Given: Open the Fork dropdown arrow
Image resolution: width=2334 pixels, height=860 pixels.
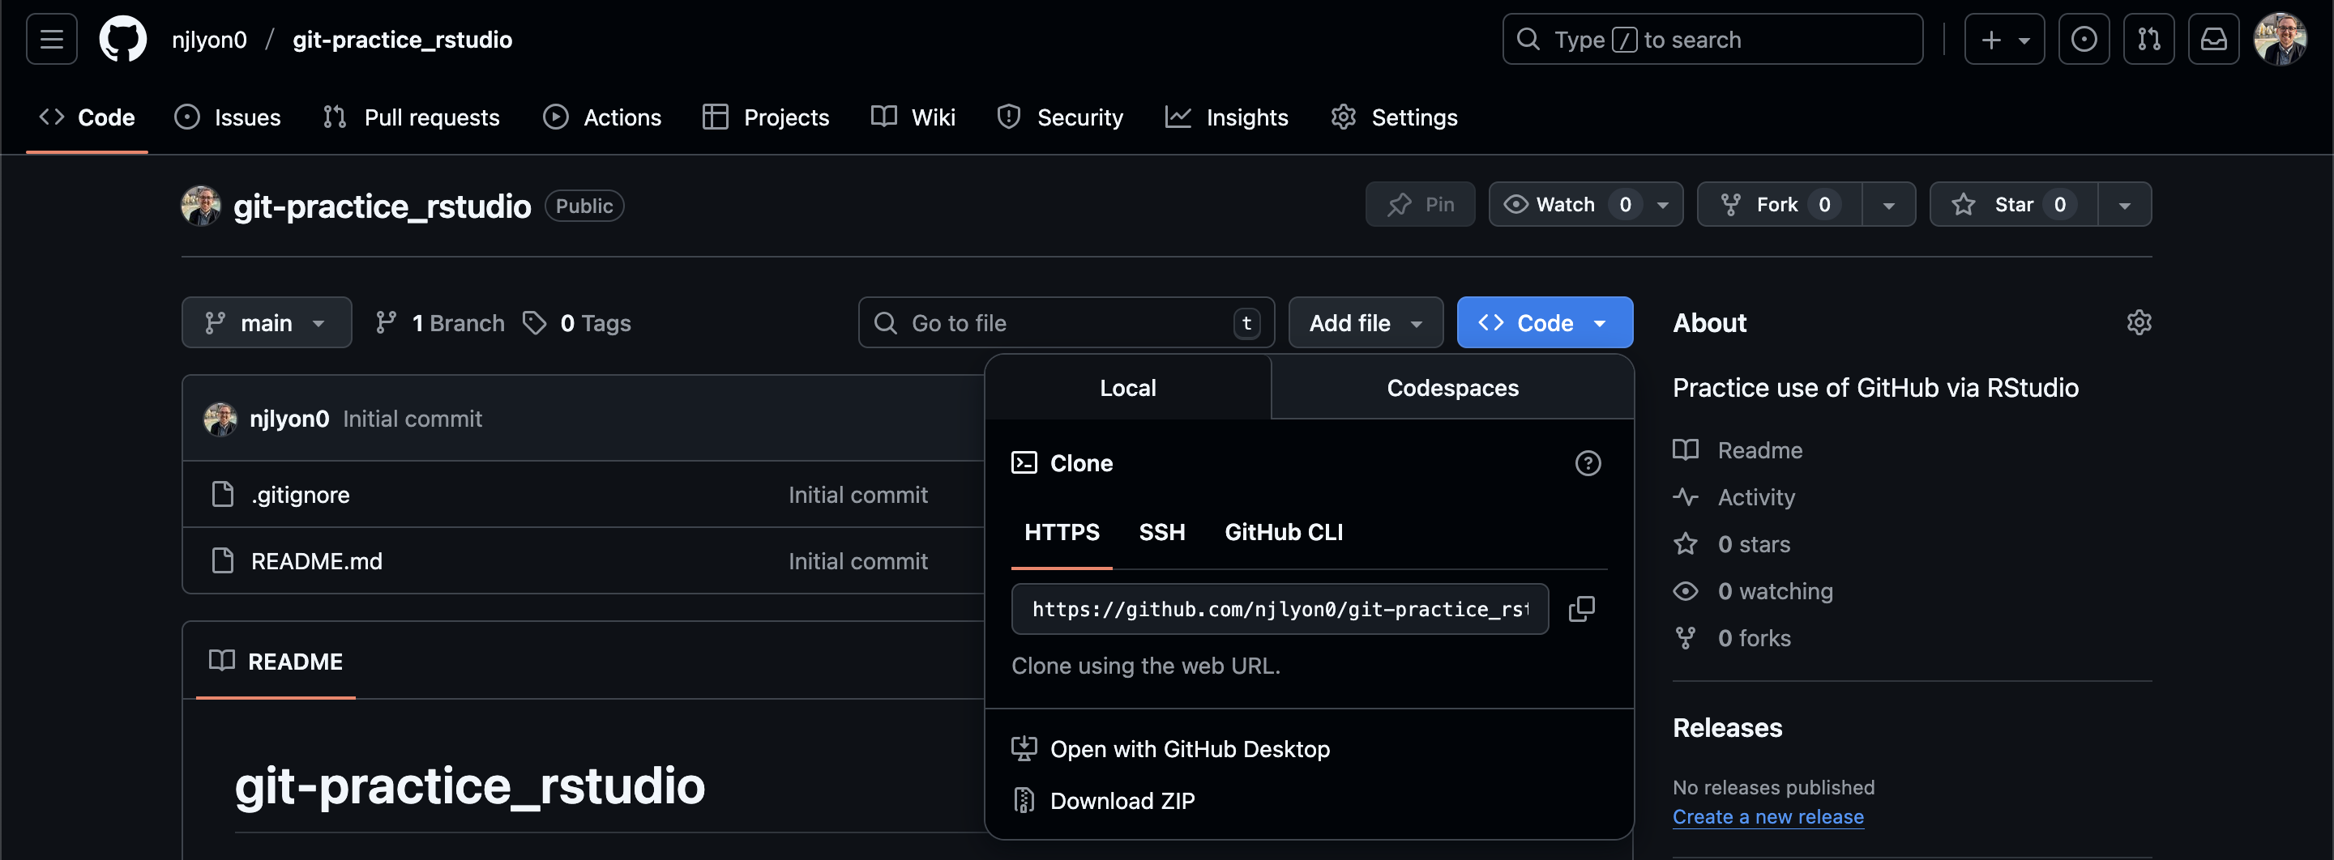Looking at the screenshot, I should point(1890,205).
